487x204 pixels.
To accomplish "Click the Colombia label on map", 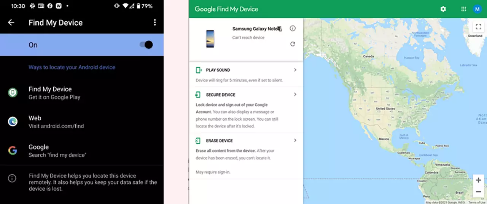I will point(431,172).
